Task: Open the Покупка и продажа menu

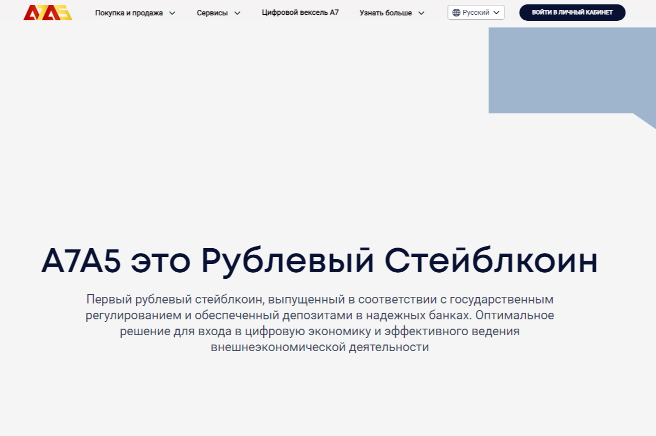Action: (x=129, y=13)
